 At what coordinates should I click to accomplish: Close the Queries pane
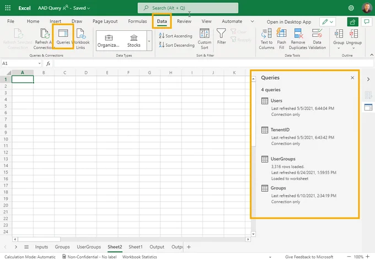tap(352, 78)
